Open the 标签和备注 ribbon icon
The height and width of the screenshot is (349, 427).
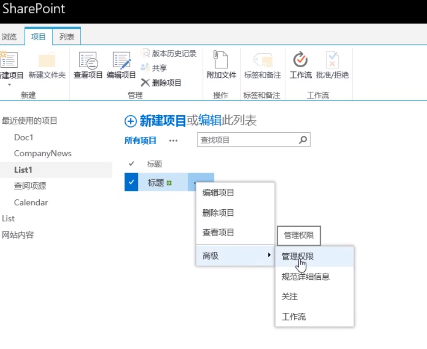click(263, 60)
